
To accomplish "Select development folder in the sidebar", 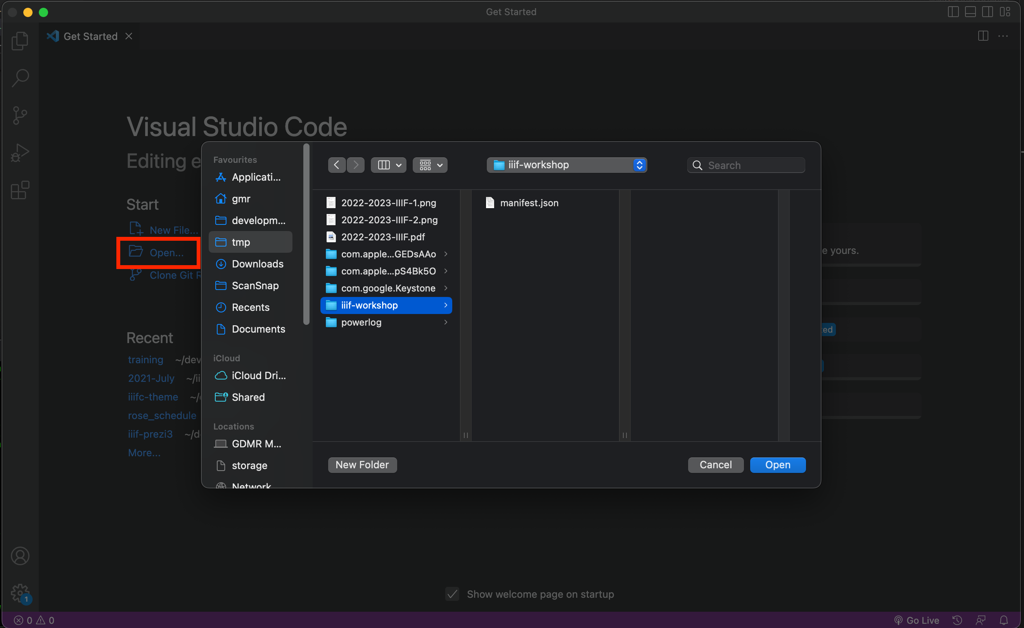I will point(251,220).
